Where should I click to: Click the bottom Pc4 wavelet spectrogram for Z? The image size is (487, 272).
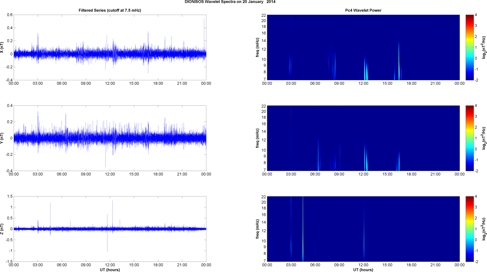point(363,229)
